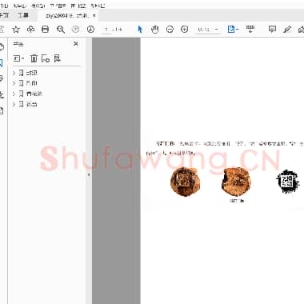
Task: Expand the fourth bookmark in the tree
Action: (14, 104)
